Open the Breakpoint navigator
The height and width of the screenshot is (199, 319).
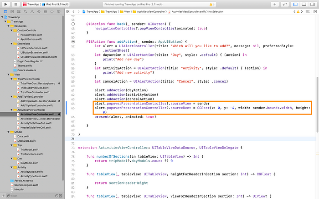pyautogui.click(x=52, y=11)
